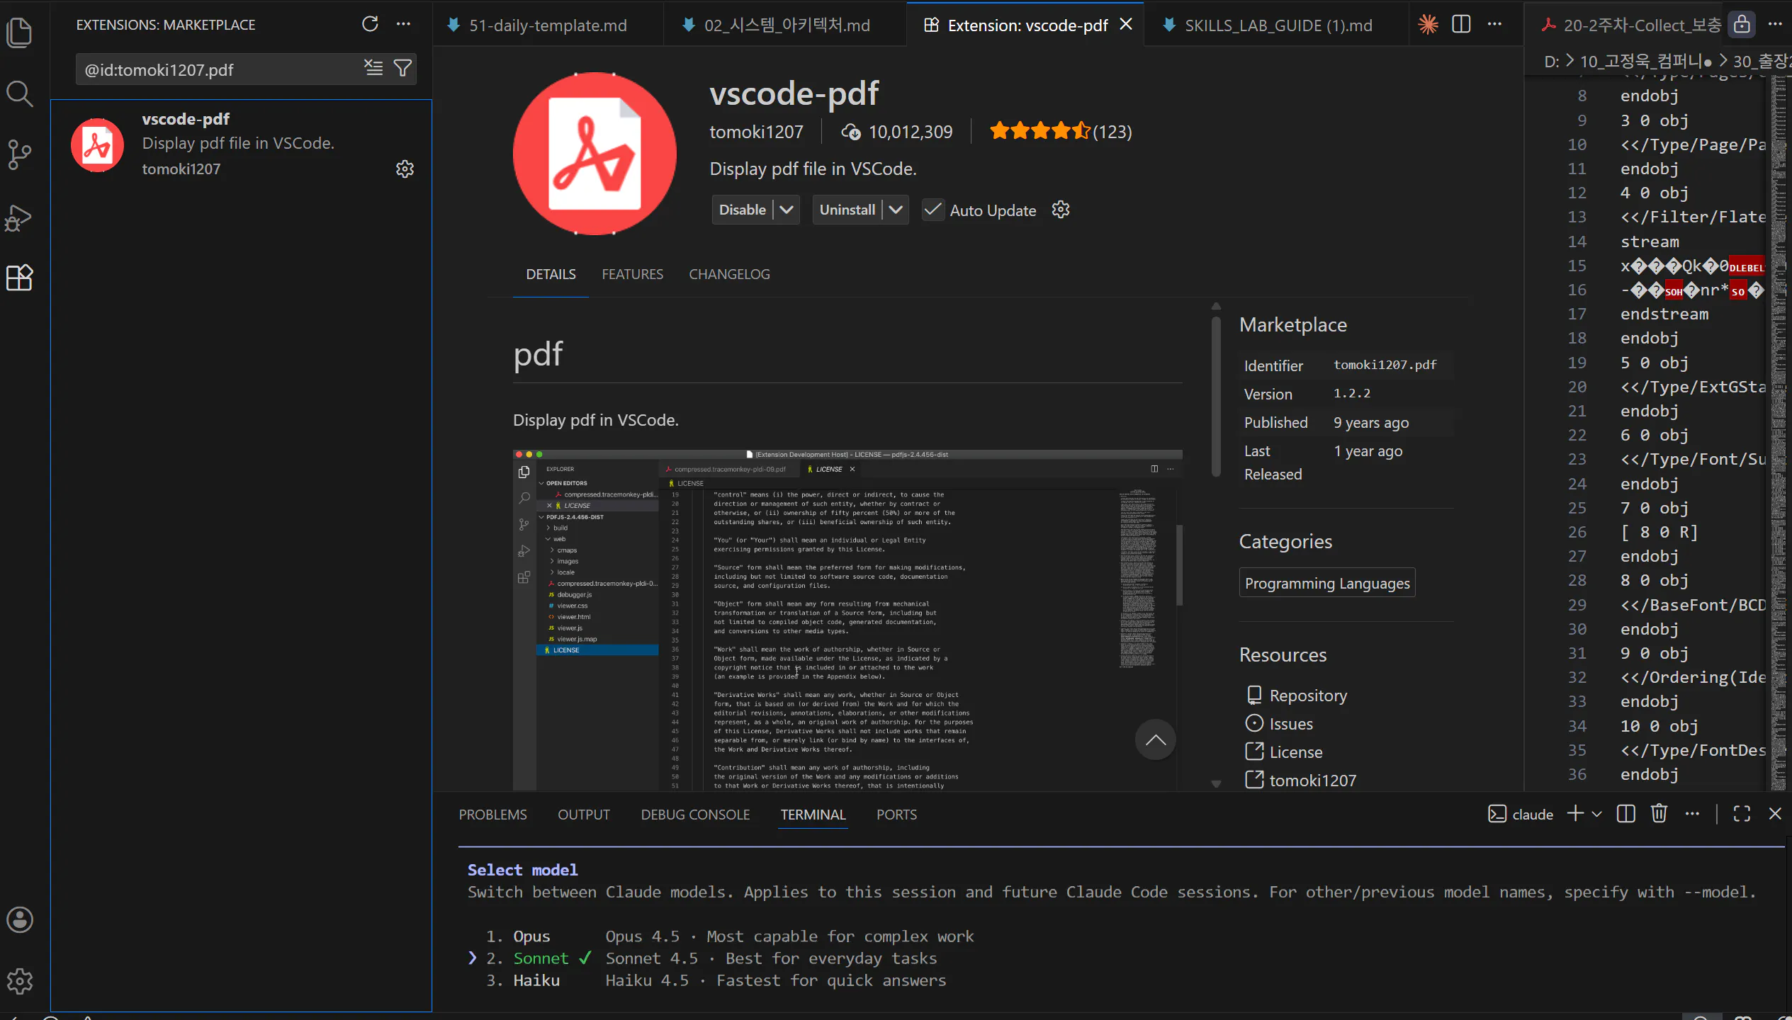Expand the Uninstall button dropdown arrow

896,210
